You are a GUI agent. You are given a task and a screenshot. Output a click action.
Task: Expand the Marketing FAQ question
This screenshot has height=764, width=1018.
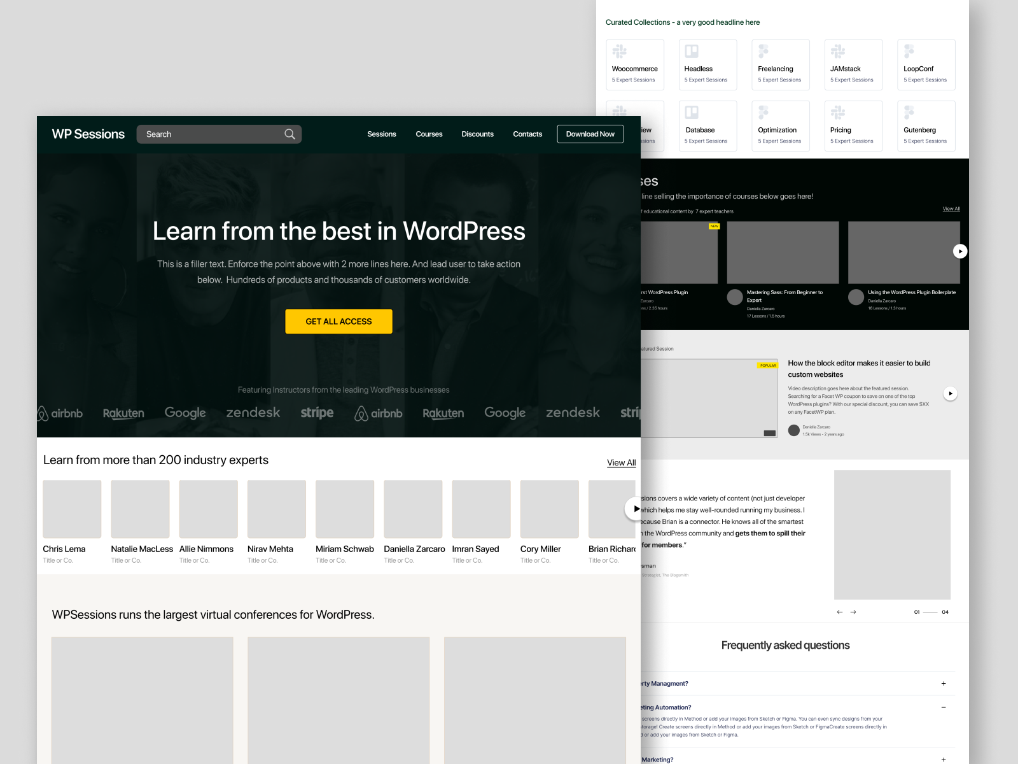point(943,759)
